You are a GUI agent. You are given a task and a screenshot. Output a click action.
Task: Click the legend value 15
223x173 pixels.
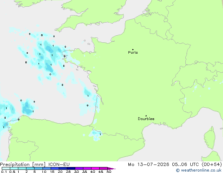coord(52,172)
